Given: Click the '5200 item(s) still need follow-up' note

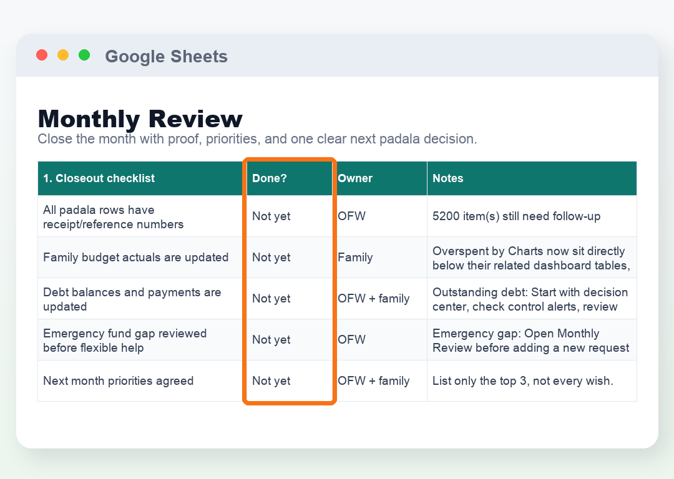Looking at the screenshot, I should pos(532,216).
